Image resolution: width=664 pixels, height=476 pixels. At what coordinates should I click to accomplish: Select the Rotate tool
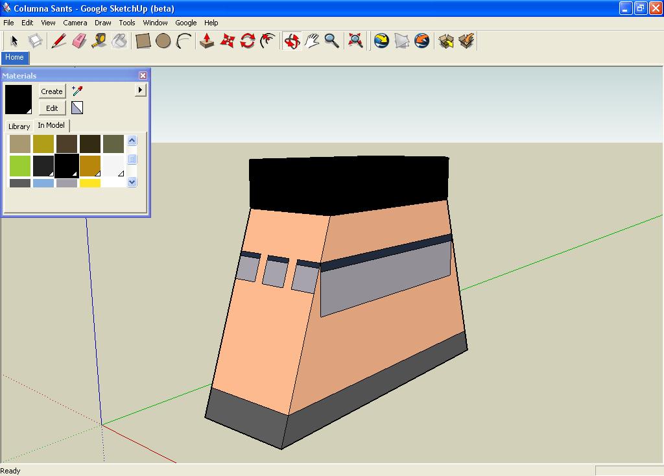[247, 41]
